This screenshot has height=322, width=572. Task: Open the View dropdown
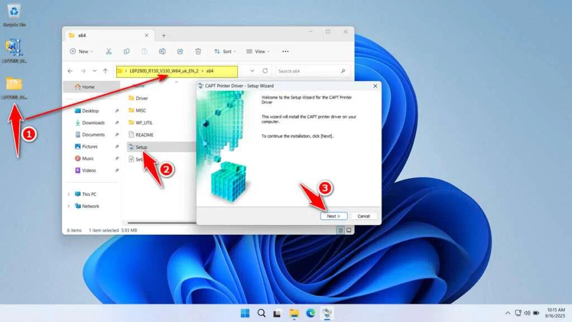tap(259, 51)
